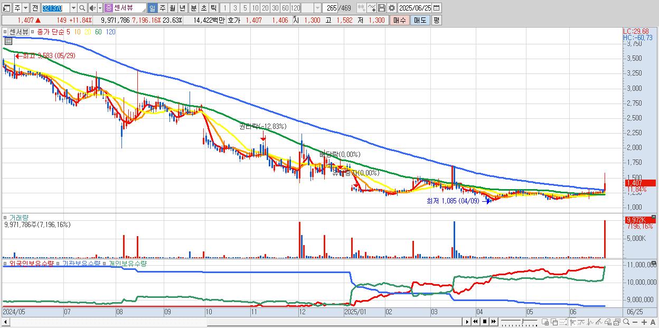Expand the stock code history dropdown arrow
Screen dimensions: 659x328
[73, 8]
